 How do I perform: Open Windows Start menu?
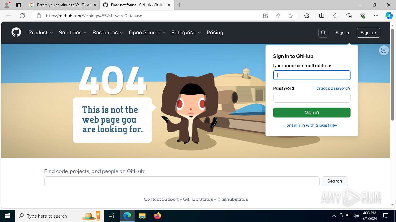point(7,216)
